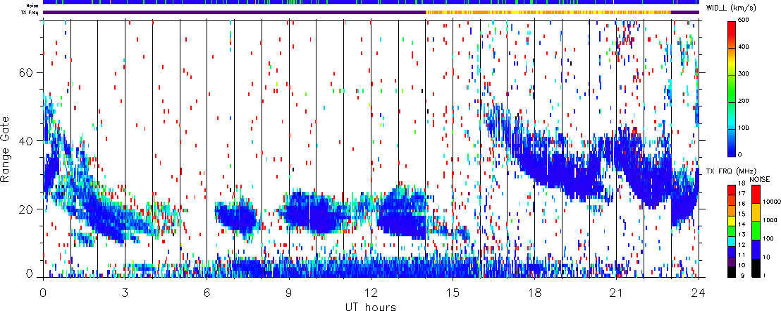Click the "UT hours" x-axis title

click(371, 307)
